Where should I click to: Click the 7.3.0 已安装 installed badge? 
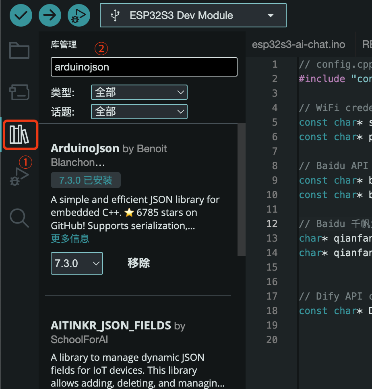(x=85, y=180)
